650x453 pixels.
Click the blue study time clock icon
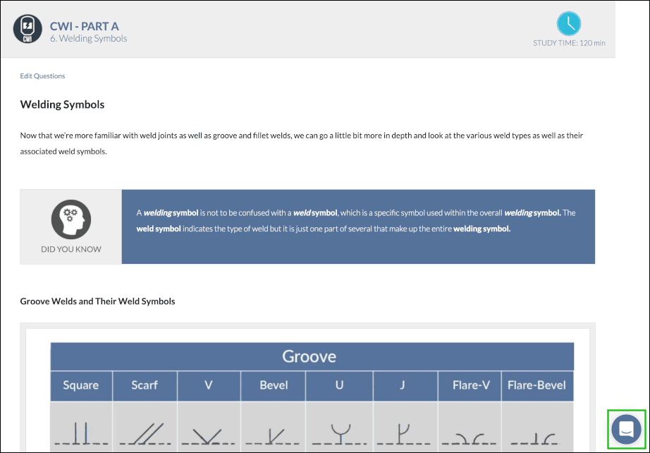[x=568, y=24]
